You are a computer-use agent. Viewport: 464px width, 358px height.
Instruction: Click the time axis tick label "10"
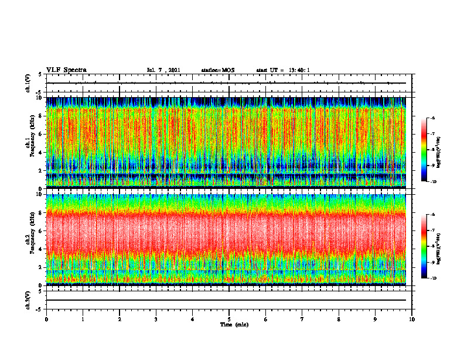[x=412, y=319]
